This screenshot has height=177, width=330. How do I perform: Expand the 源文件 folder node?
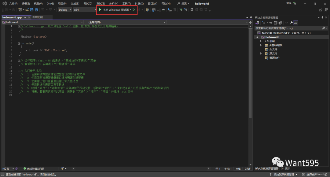coord(261,53)
